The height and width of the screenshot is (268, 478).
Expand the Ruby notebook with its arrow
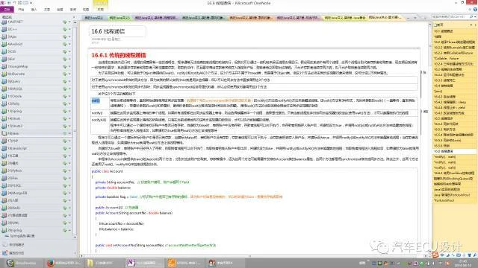69,103
